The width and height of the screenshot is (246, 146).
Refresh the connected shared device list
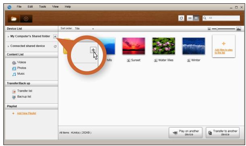[x=55, y=46]
